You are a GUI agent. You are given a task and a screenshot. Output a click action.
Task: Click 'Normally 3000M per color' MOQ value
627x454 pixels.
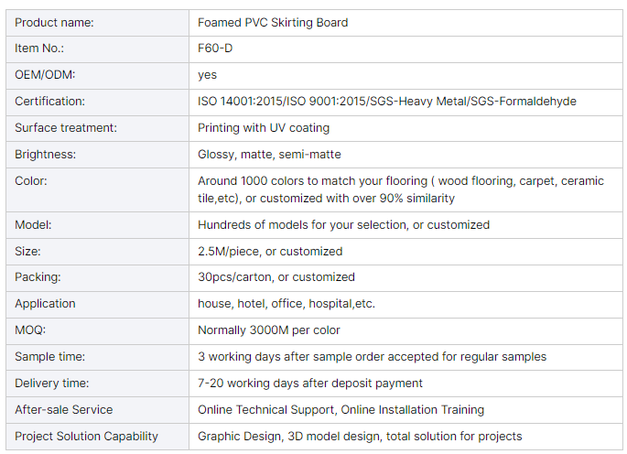(269, 330)
